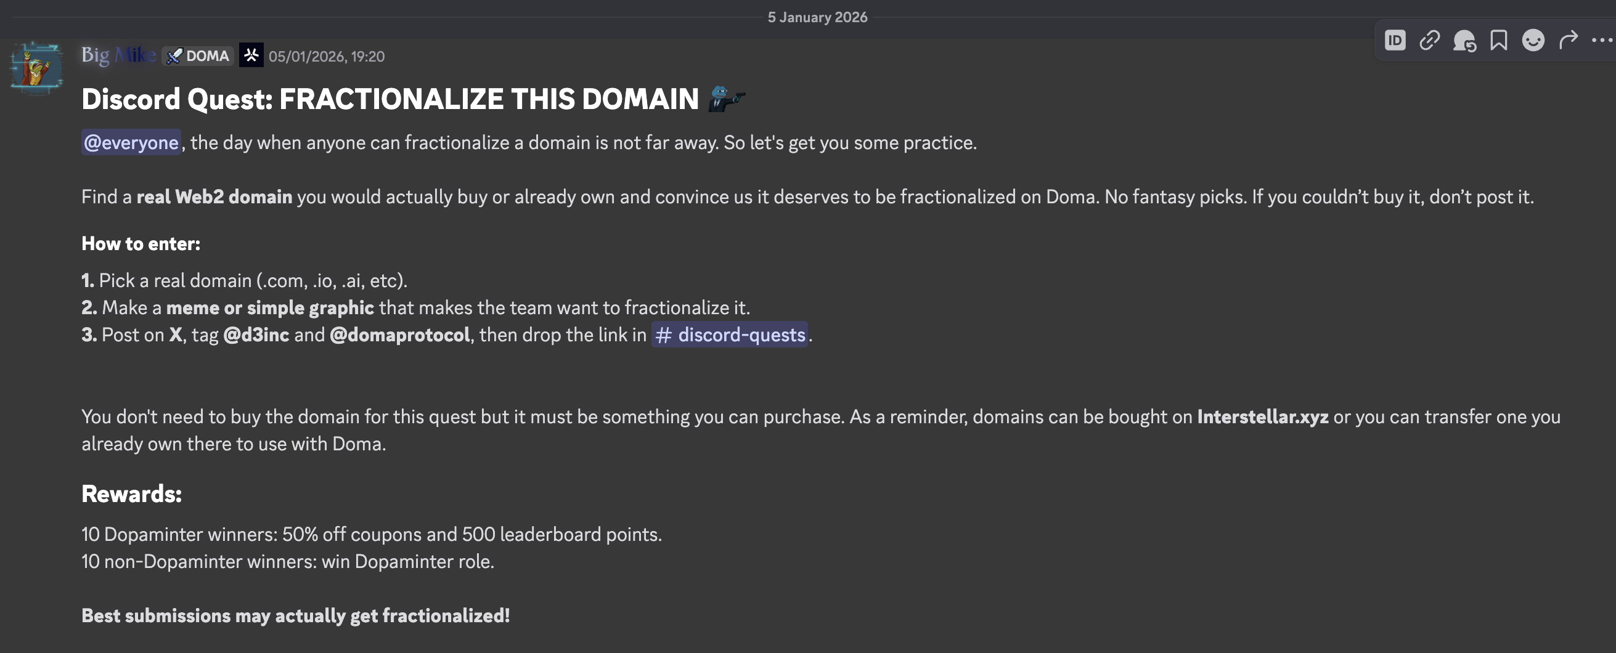The width and height of the screenshot is (1616, 653).
Task: Click the Discord Quest heading text
Action: [389, 99]
